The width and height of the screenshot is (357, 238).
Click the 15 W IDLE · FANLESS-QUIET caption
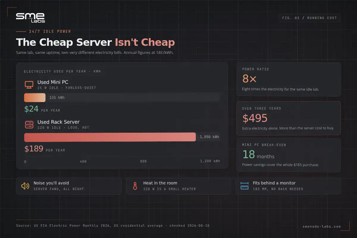[x=67, y=88]
